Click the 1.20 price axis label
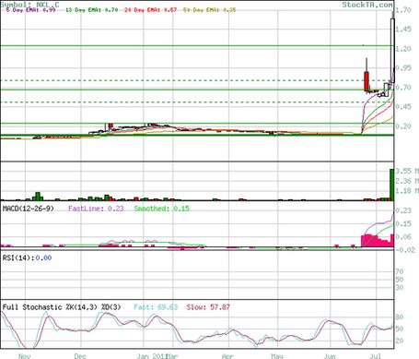 tap(403, 49)
